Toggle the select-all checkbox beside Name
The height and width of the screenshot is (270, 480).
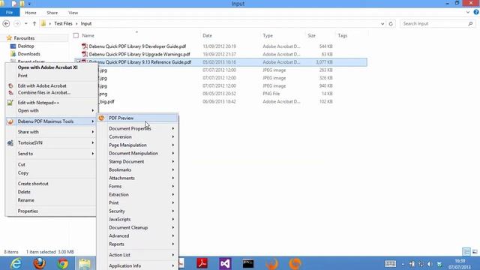coord(76,35)
